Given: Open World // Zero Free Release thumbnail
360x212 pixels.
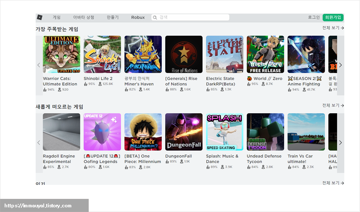Looking at the screenshot, I should click(265, 54).
